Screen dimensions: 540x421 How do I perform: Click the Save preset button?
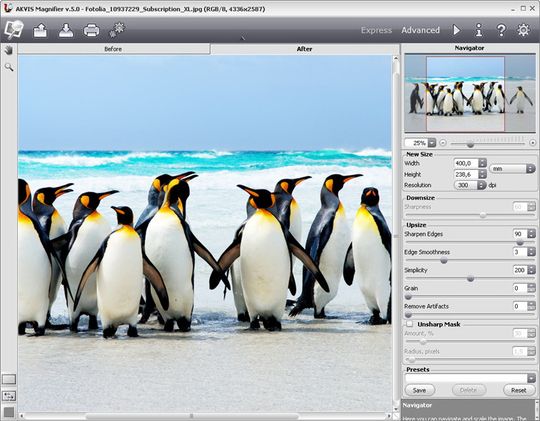coord(419,390)
